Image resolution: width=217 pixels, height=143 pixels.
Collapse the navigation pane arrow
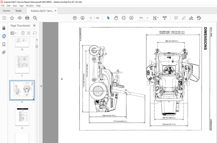[41, 86]
